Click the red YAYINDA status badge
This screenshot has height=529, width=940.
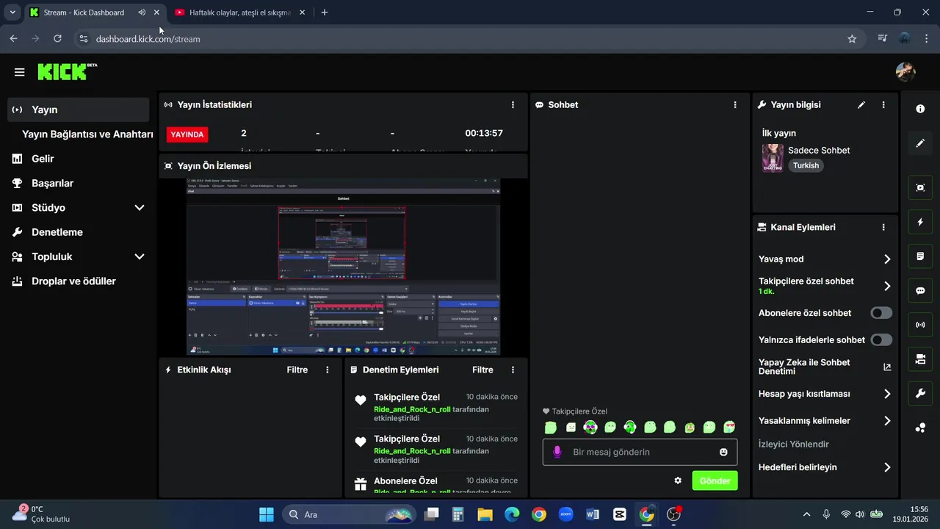point(187,134)
